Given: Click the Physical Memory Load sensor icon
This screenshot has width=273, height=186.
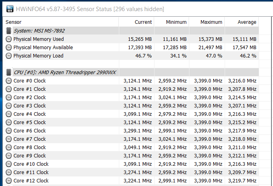Looking at the screenshot, I should pyautogui.click(x=9, y=56).
